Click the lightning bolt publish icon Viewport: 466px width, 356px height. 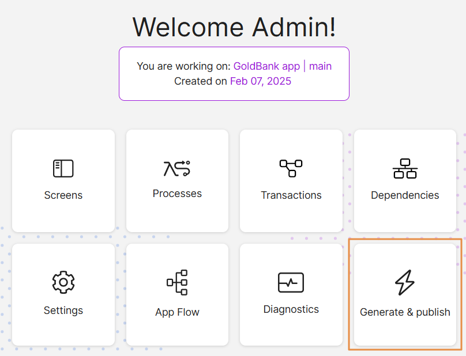point(405,282)
